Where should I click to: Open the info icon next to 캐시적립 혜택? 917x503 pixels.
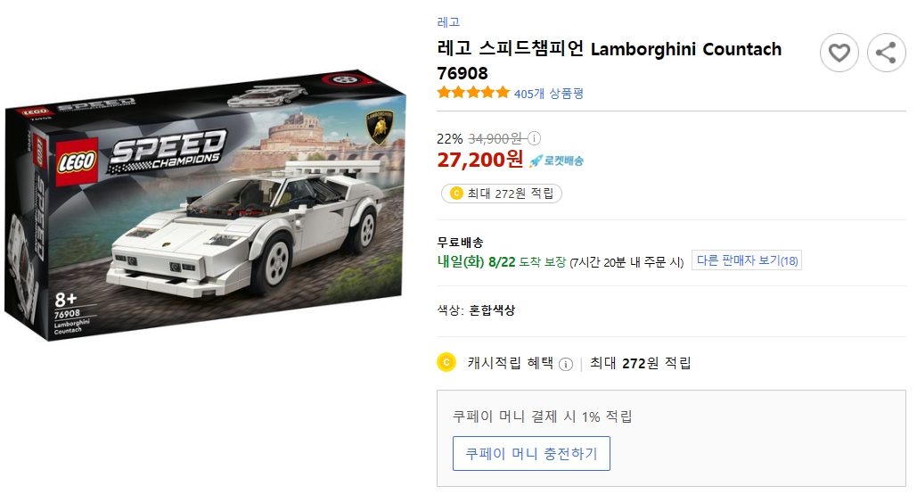click(565, 364)
